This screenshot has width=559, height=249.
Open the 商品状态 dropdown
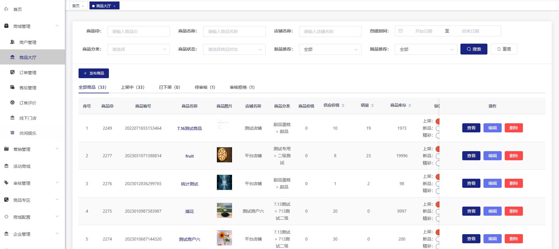coord(234,49)
